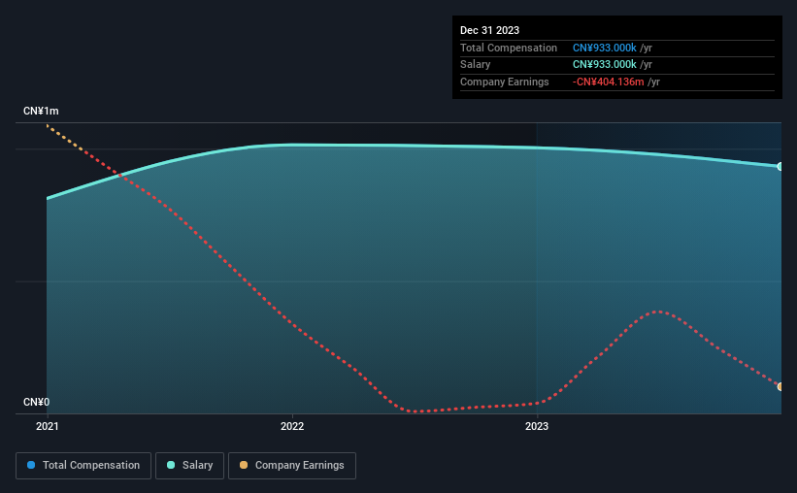Click the blue Total Compensation legend dot

coord(31,465)
